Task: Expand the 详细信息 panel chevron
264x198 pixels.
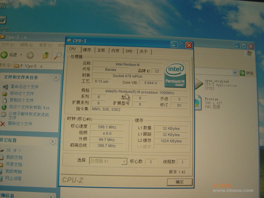Action: 51,196
